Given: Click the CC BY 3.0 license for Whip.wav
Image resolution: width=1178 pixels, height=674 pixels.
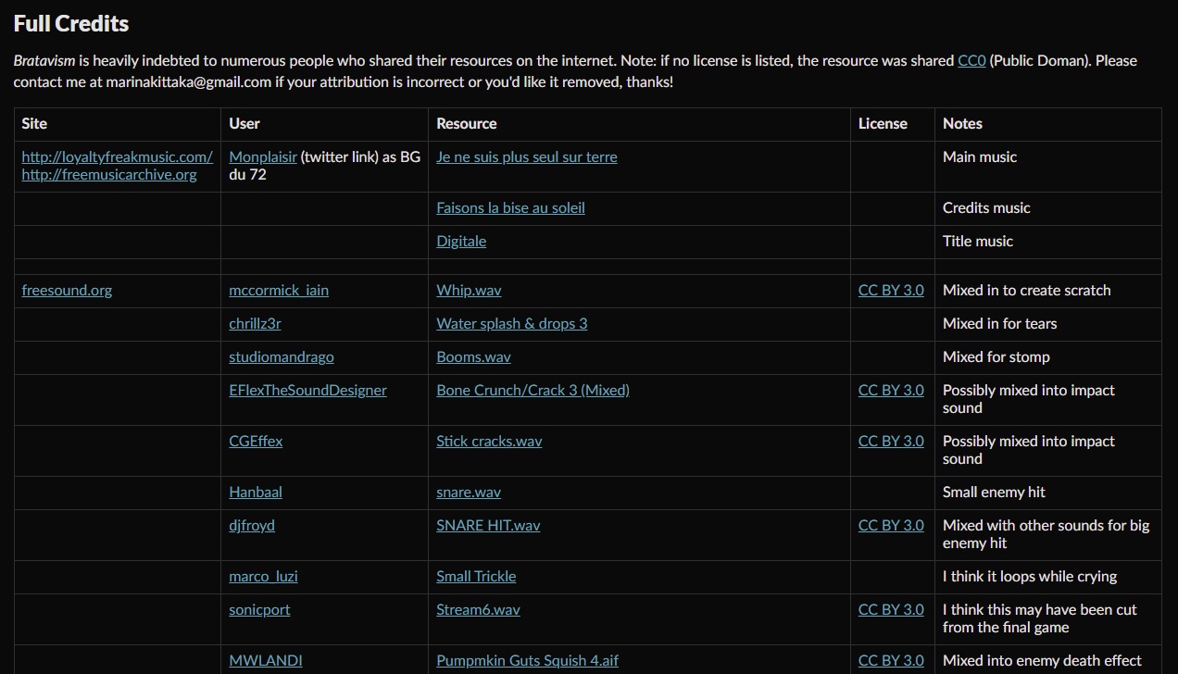Looking at the screenshot, I should [x=890, y=291].
